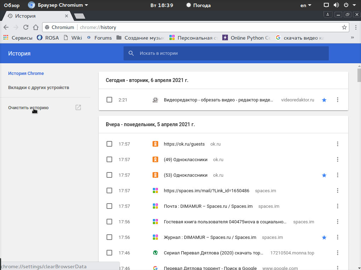Open more actions for Журнал : DIMAMUR entry
This screenshot has height=270, width=361.
tap(338, 237)
